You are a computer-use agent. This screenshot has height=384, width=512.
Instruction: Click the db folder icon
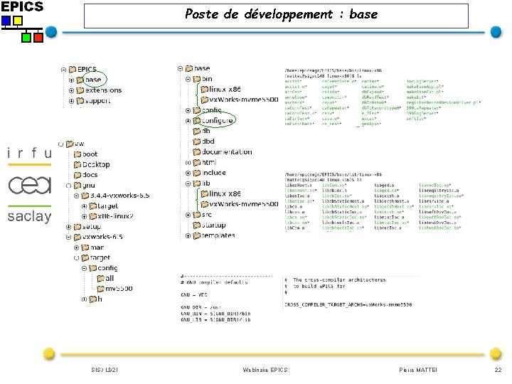[196, 132]
